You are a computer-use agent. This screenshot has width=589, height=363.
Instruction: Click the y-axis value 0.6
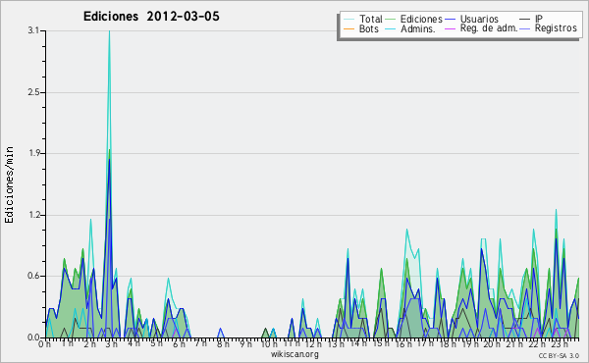click(x=33, y=276)
